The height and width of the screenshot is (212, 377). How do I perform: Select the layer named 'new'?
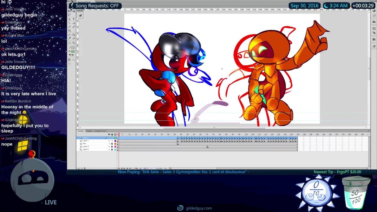[x=84, y=144]
